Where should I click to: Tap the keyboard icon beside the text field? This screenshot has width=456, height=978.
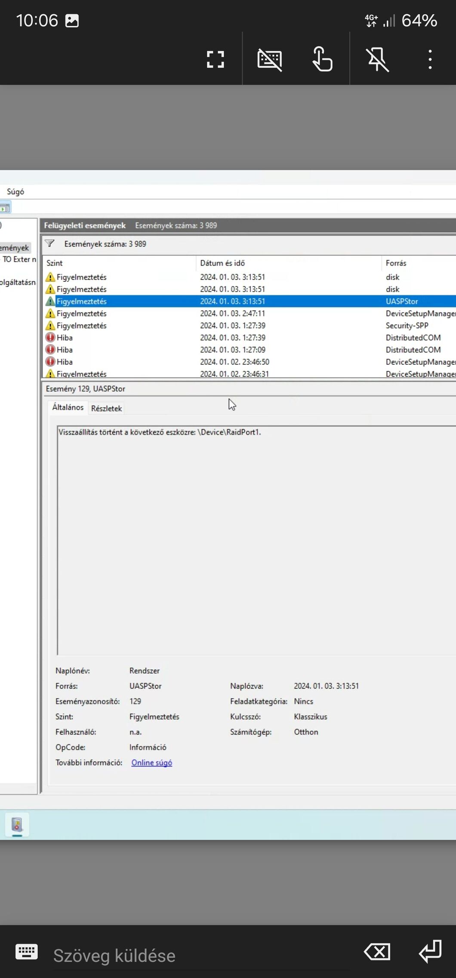coord(27,952)
